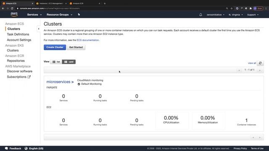The image size is (269, 151).
Task: Open the Privacy Policy link
Action: tap(240, 148)
